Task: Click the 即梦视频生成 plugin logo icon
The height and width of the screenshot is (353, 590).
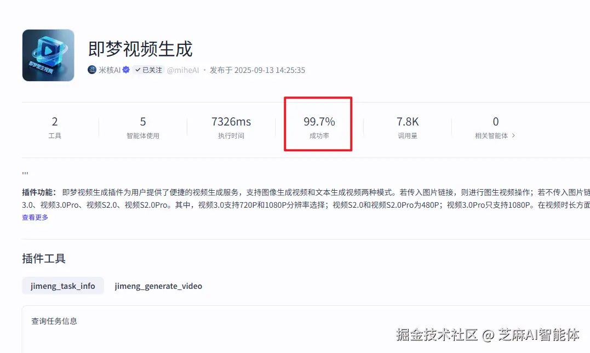Action: tap(48, 55)
